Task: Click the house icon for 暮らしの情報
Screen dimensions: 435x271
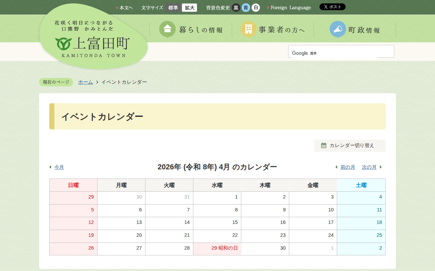Action: tap(167, 29)
